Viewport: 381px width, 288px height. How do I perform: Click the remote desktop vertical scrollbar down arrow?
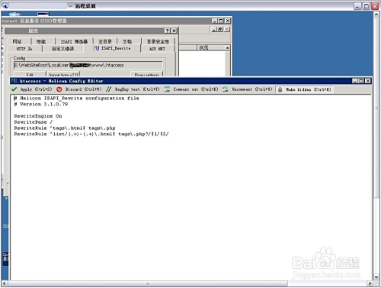point(376,277)
